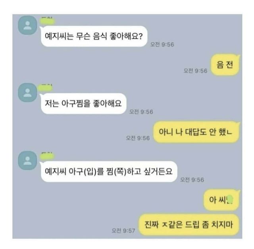The width and height of the screenshot is (254, 249).
Task: Click the timestamp beside '아니 나 대답도 안 했ㄴ'
Action: coord(138,138)
